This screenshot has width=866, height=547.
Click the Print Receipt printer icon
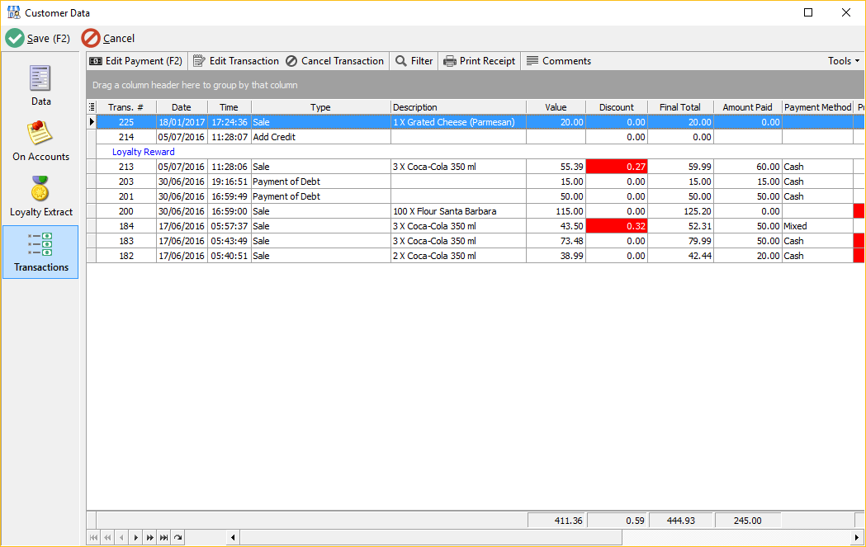pos(450,60)
